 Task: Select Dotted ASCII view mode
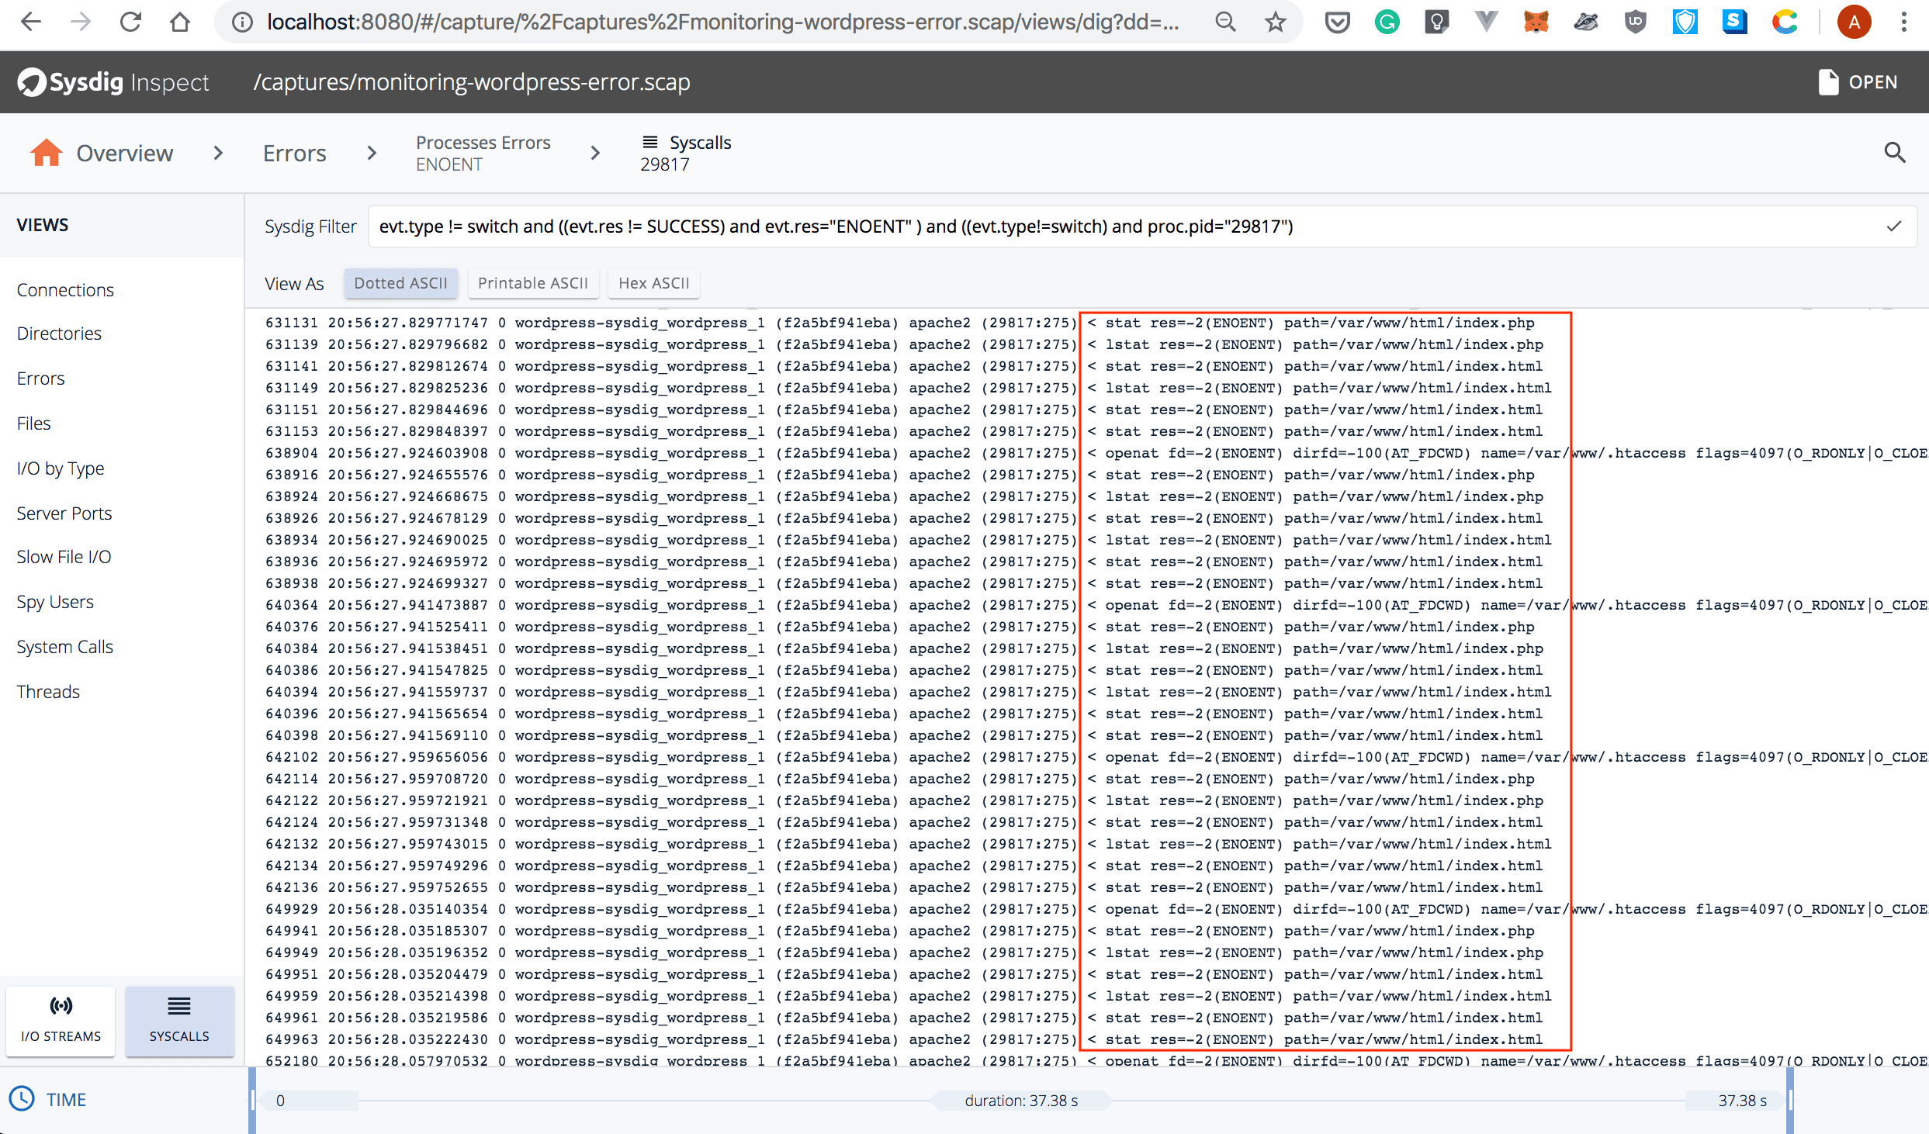tap(401, 283)
